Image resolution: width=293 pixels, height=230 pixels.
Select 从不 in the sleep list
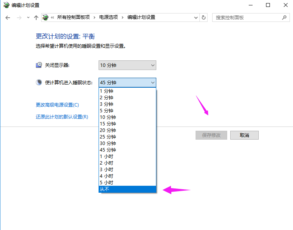point(127,189)
